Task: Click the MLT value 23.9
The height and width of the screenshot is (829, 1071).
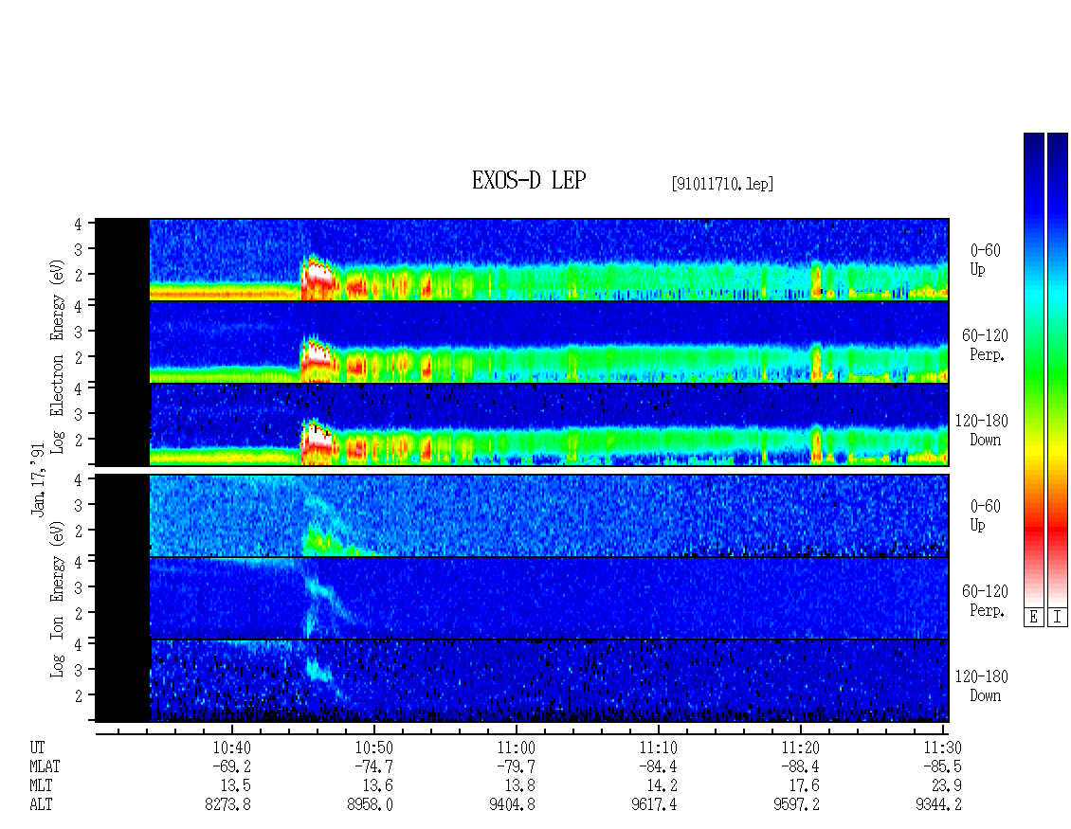Action: (946, 786)
